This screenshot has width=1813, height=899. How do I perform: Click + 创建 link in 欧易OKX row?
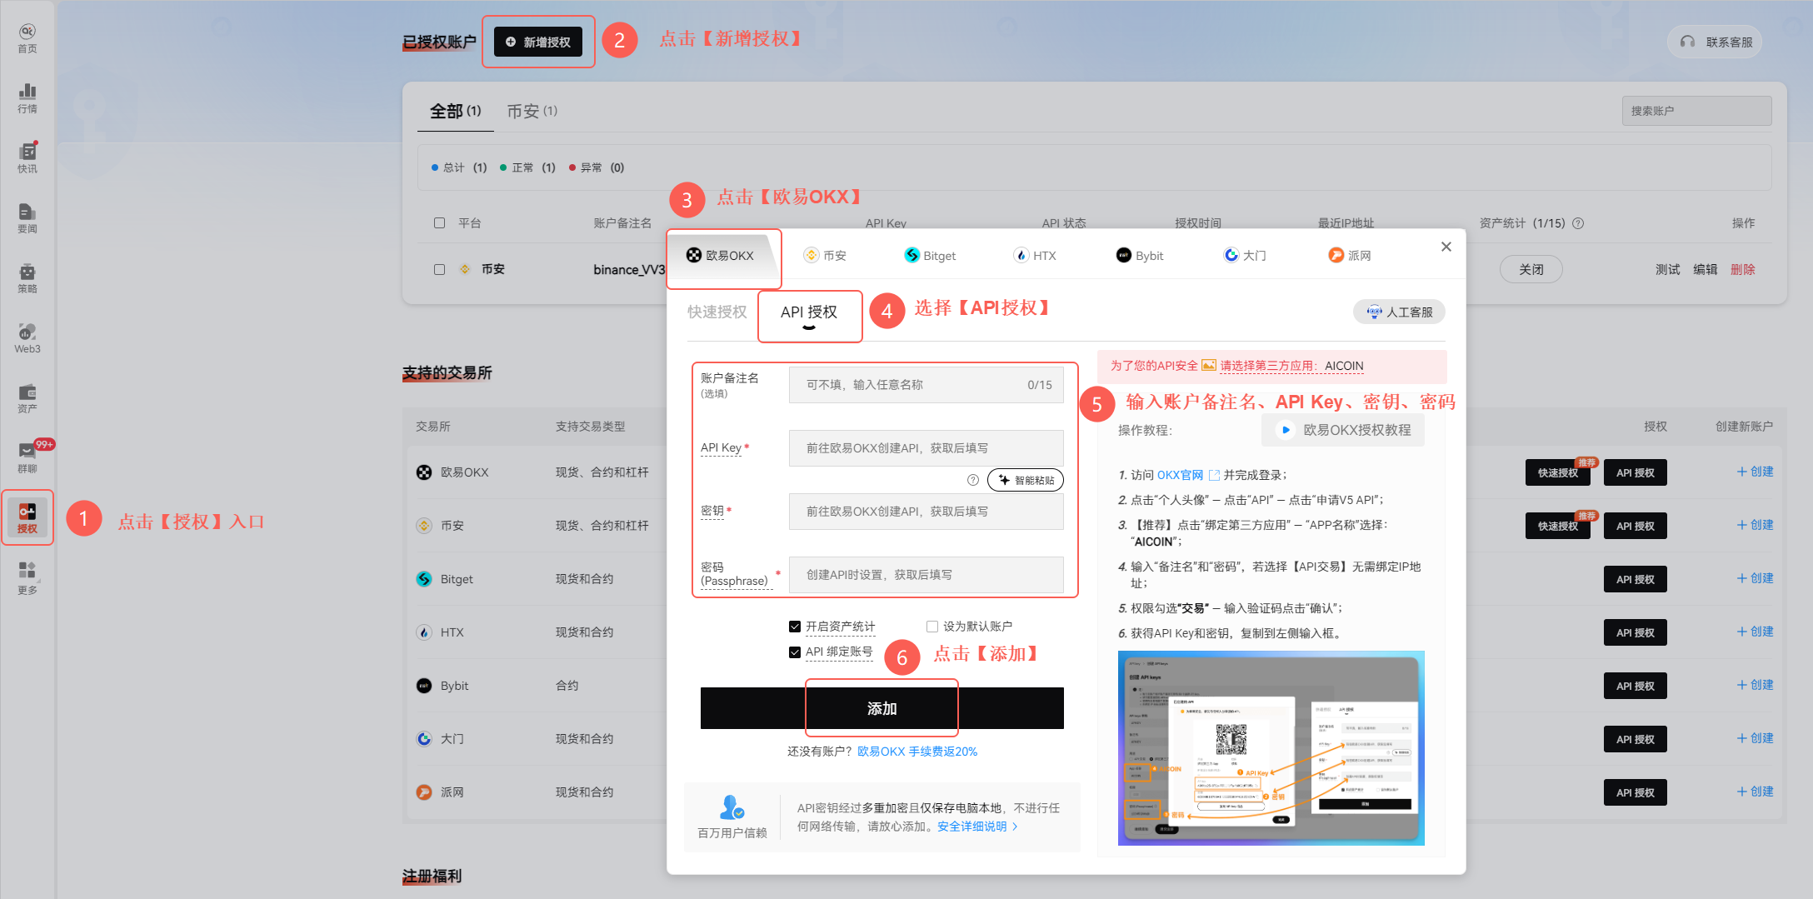[1755, 472]
